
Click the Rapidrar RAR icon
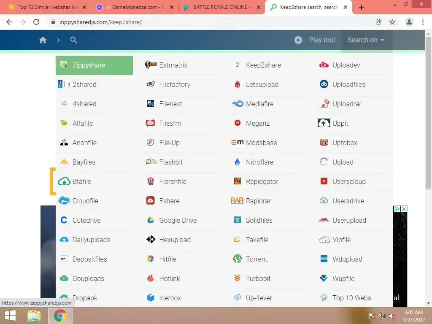(x=237, y=200)
